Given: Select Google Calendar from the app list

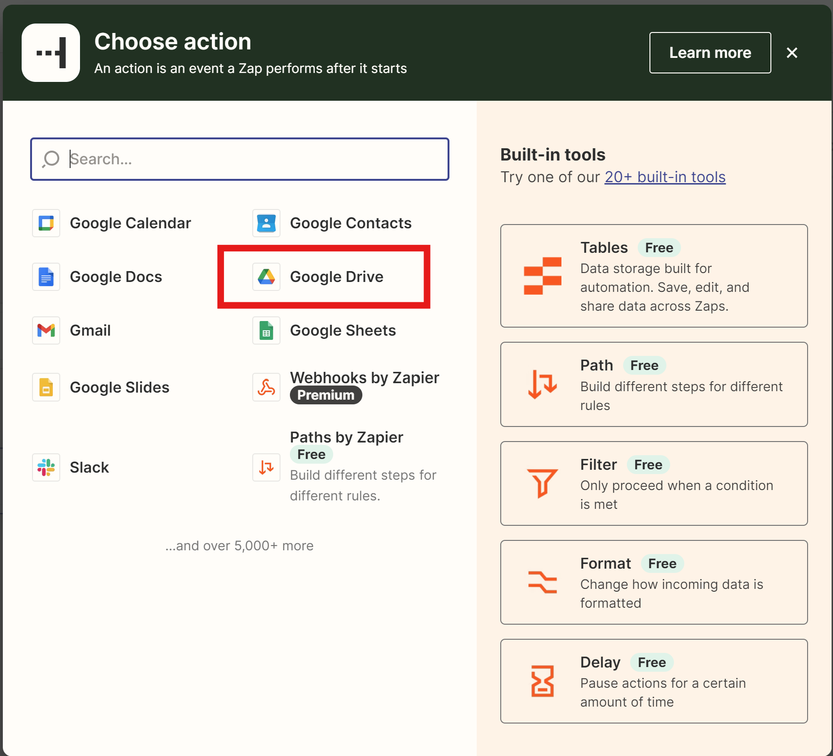Looking at the screenshot, I should click(x=130, y=223).
